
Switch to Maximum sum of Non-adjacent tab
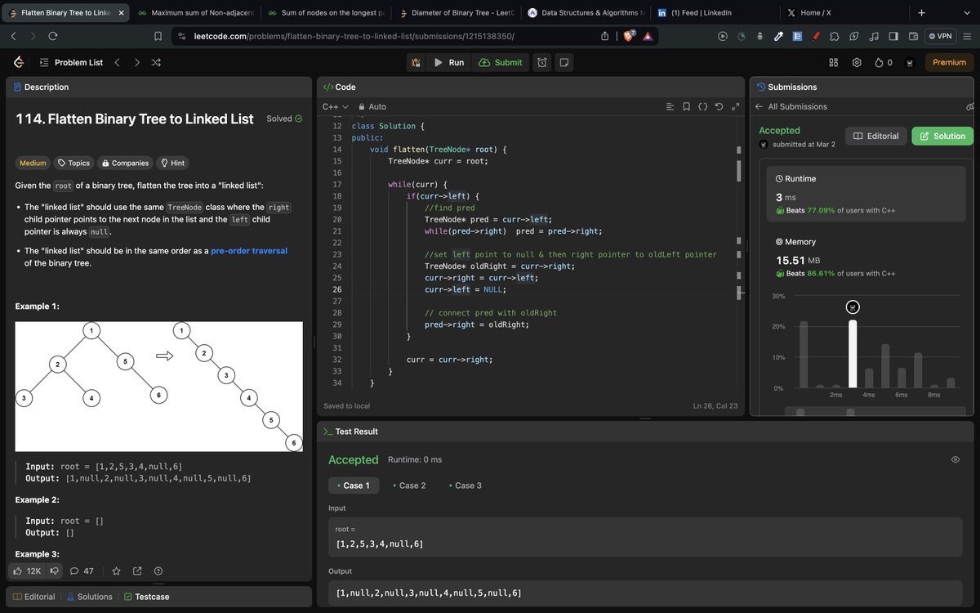(196, 13)
